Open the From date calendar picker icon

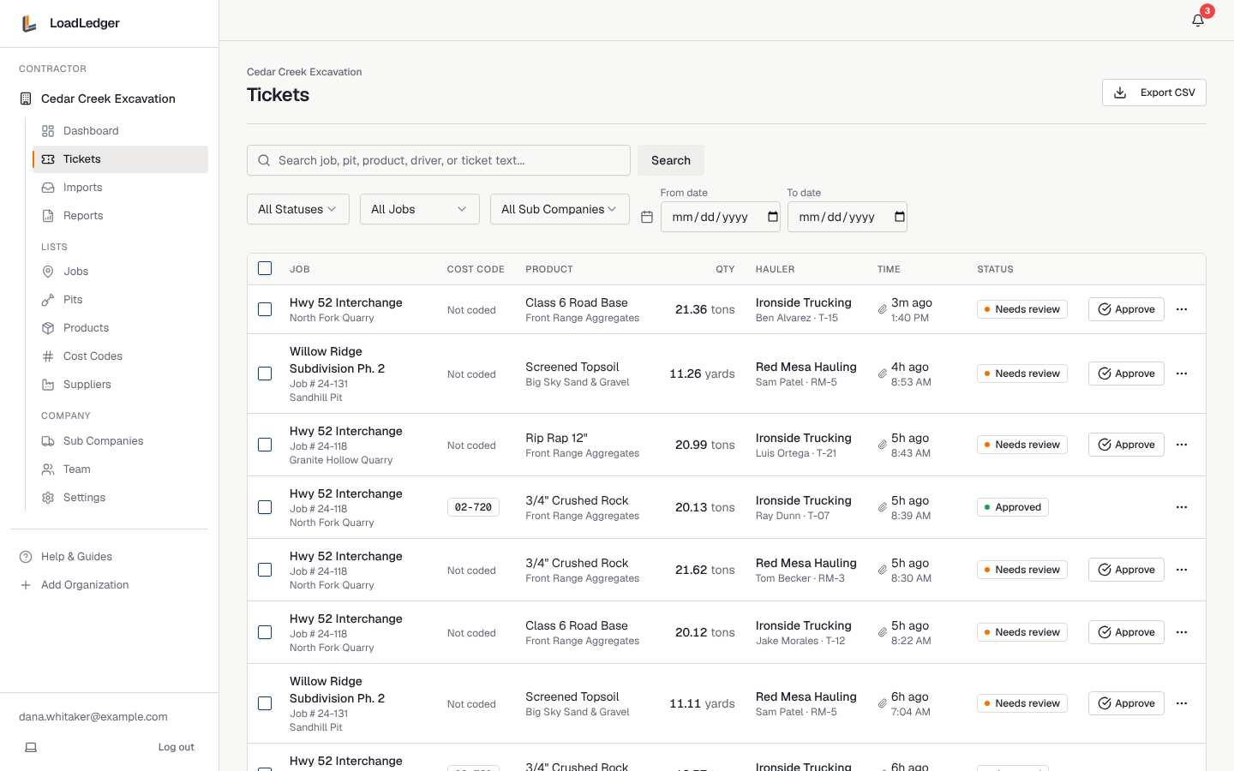772,217
